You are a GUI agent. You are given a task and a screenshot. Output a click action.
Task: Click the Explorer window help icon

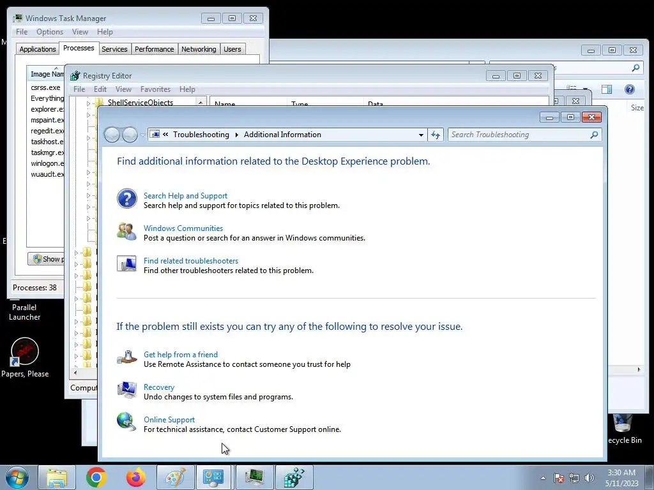click(x=630, y=89)
